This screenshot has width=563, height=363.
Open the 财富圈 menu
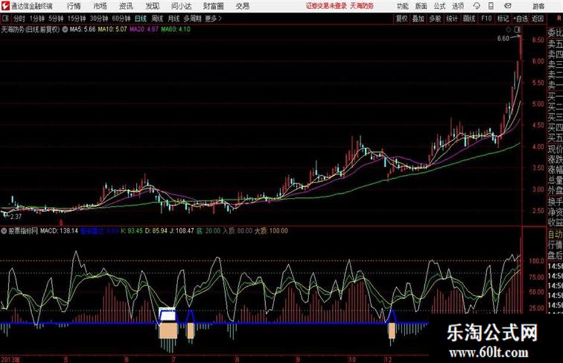pos(213,6)
